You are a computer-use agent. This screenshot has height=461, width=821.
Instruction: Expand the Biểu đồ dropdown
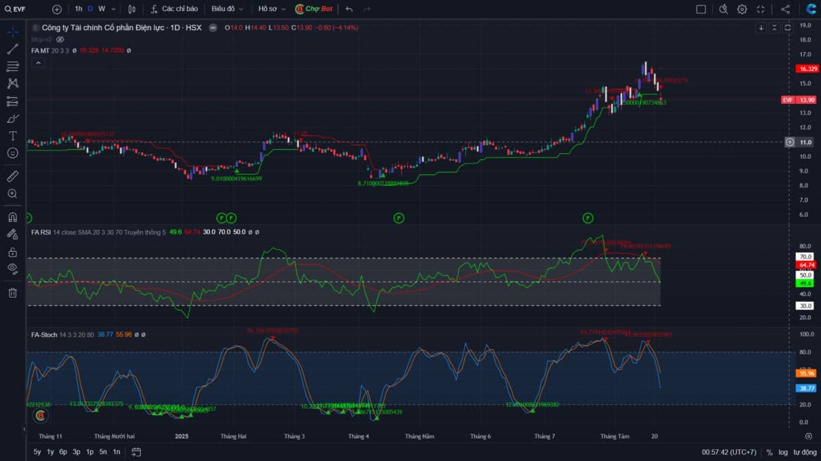pos(227,9)
